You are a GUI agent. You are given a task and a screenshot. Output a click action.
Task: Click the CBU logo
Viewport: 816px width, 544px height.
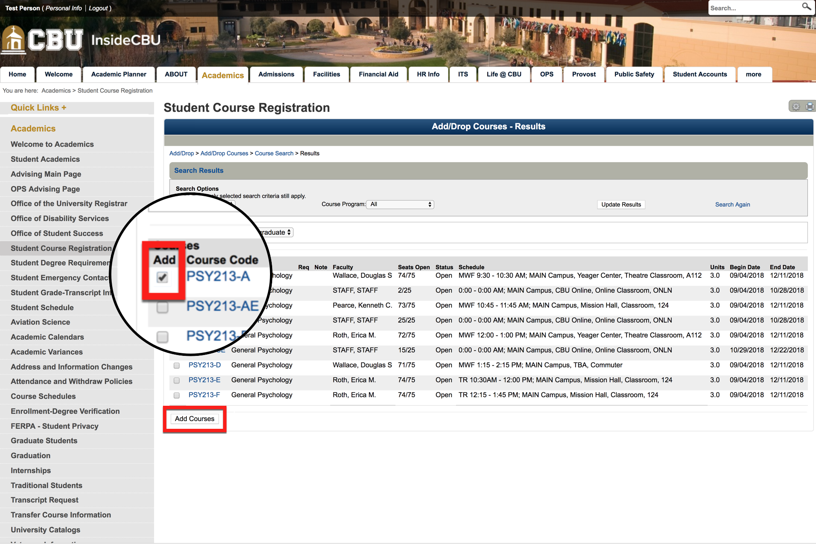click(x=43, y=40)
